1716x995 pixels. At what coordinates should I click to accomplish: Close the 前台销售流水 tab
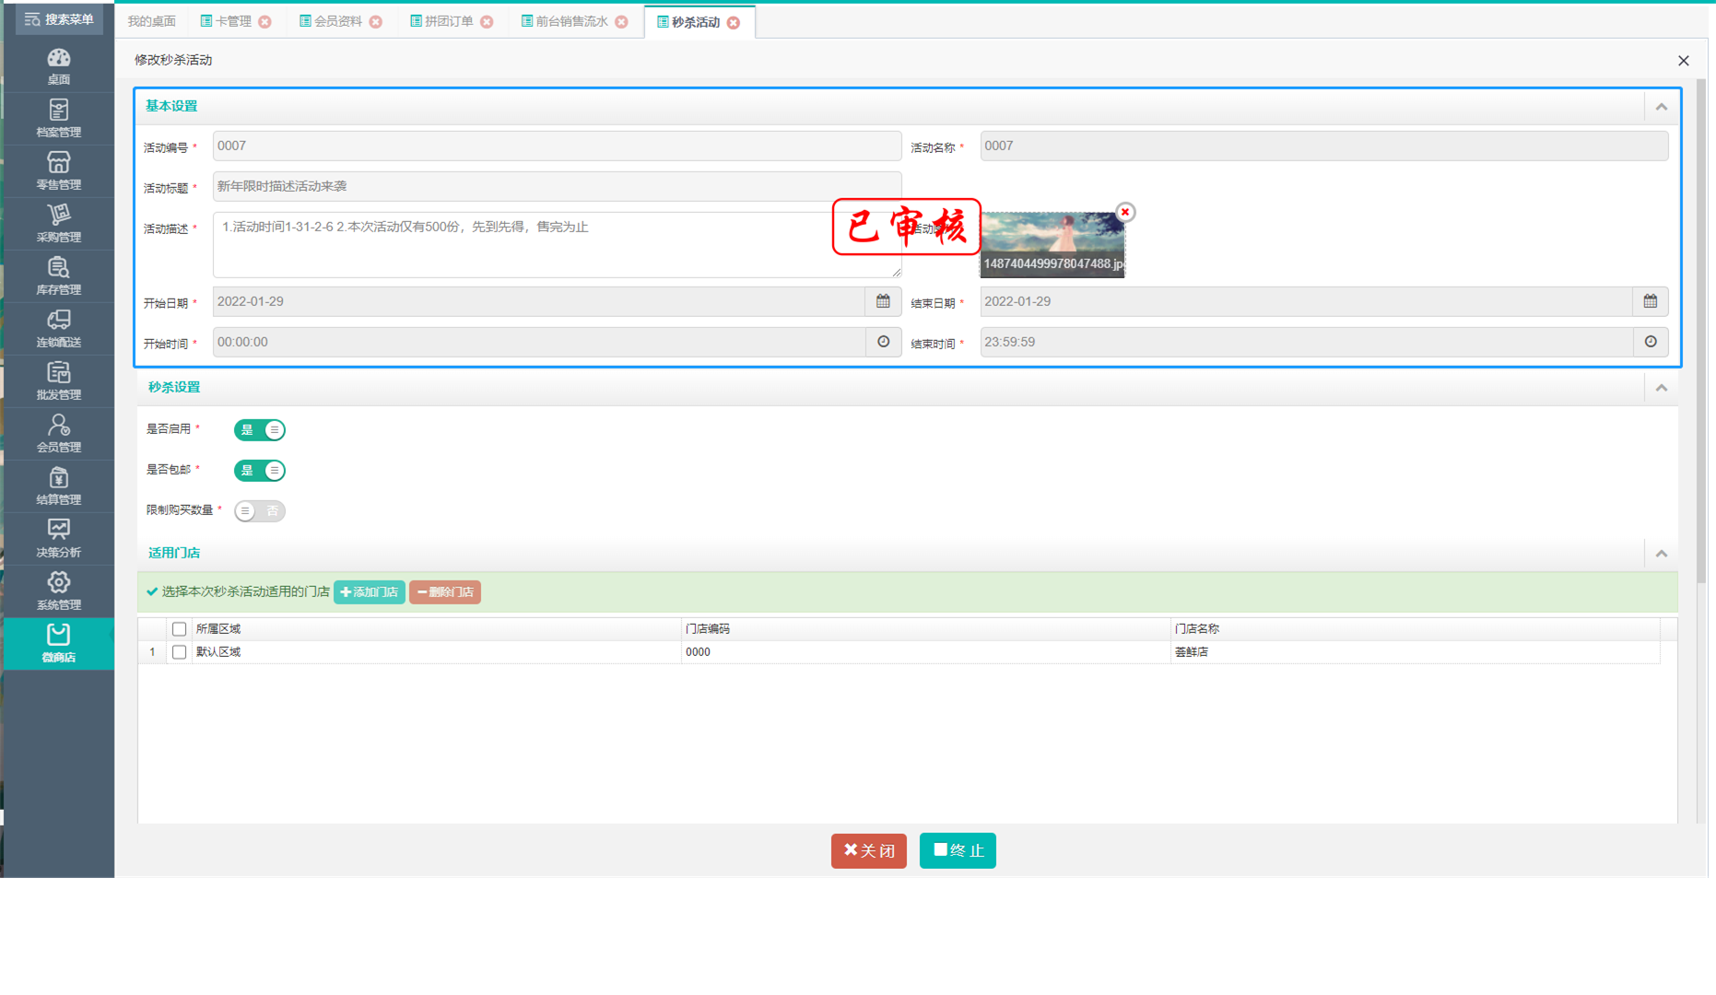[x=622, y=22]
